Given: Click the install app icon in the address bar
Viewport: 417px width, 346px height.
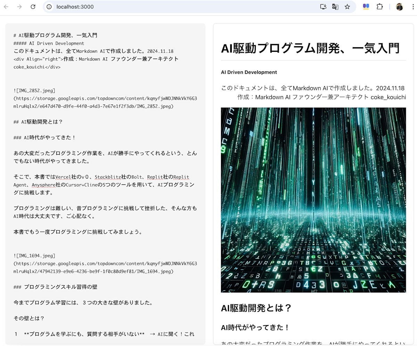Looking at the screenshot, I should point(323,7).
